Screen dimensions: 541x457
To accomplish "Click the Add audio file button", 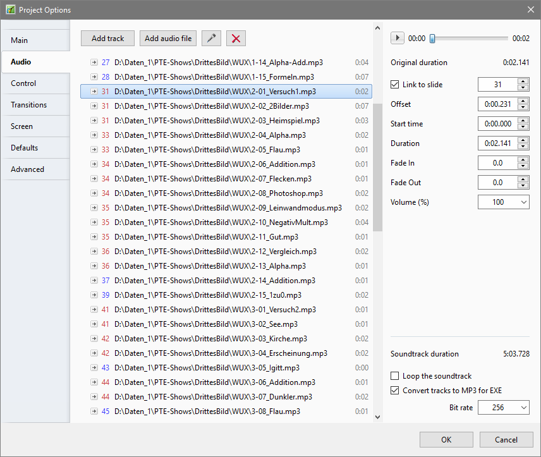I will pyautogui.click(x=168, y=39).
